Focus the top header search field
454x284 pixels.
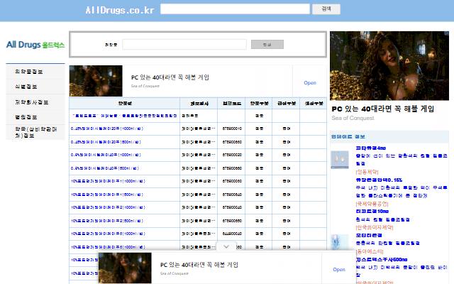[x=235, y=9]
